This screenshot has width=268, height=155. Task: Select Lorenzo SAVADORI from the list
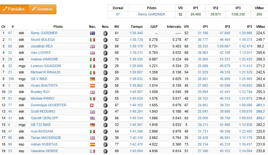(x=46, y=66)
